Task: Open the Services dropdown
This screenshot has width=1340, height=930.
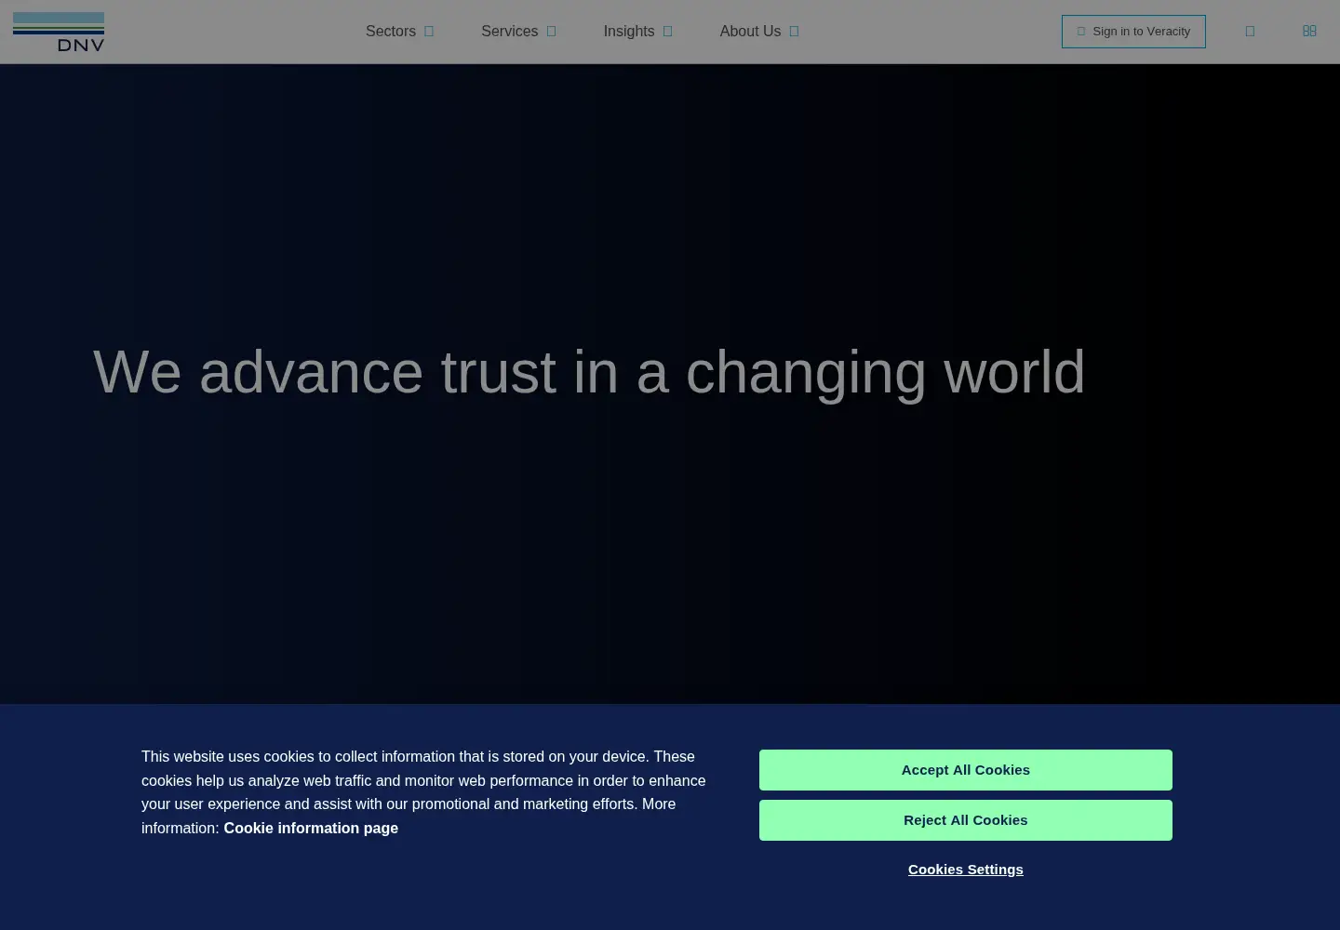Action: pyautogui.click(x=518, y=32)
